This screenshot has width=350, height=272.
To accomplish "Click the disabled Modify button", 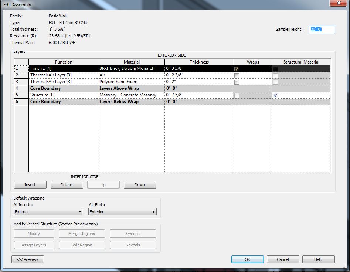I will tap(34, 234).
